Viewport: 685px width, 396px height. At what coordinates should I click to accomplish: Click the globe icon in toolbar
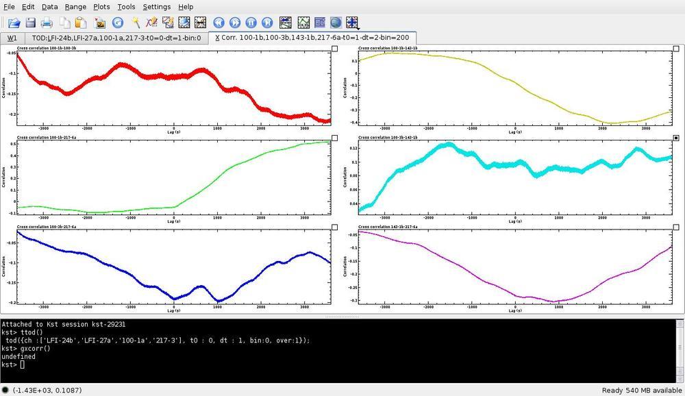coord(336,23)
